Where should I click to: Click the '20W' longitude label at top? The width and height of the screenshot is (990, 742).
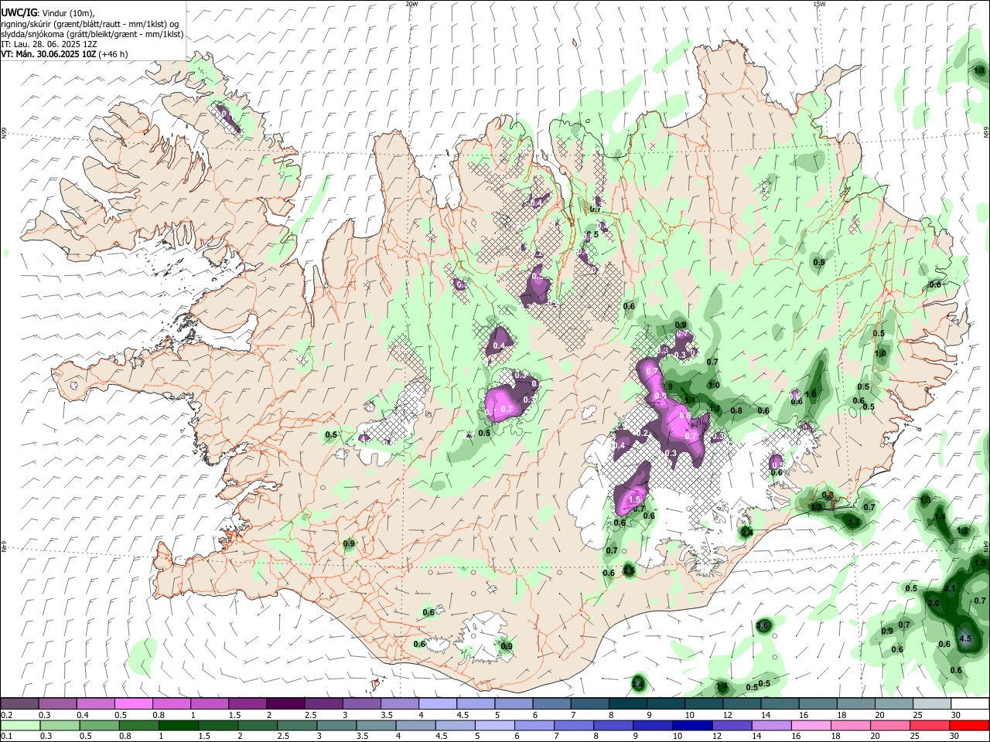pyautogui.click(x=411, y=4)
